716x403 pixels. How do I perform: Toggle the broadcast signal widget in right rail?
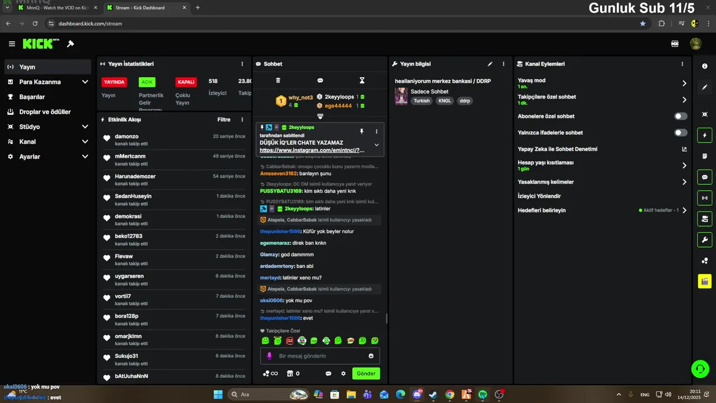point(705,198)
